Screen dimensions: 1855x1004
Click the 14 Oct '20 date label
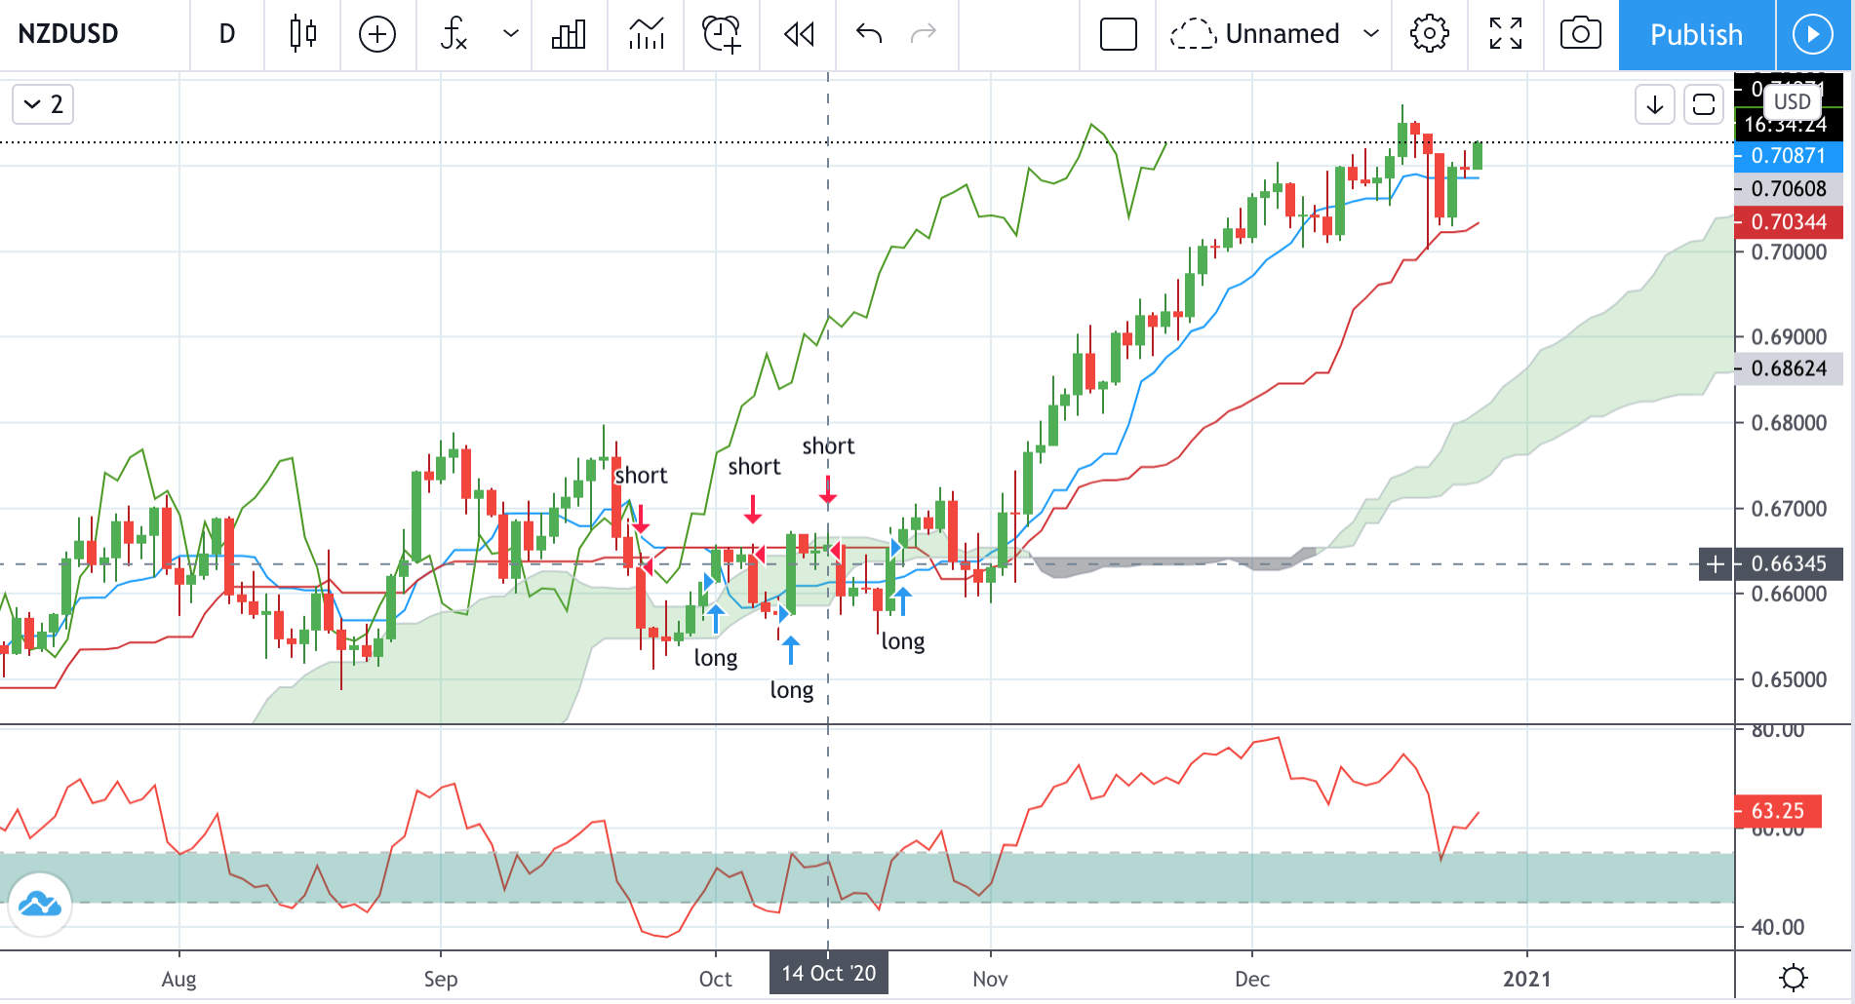pos(829,974)
